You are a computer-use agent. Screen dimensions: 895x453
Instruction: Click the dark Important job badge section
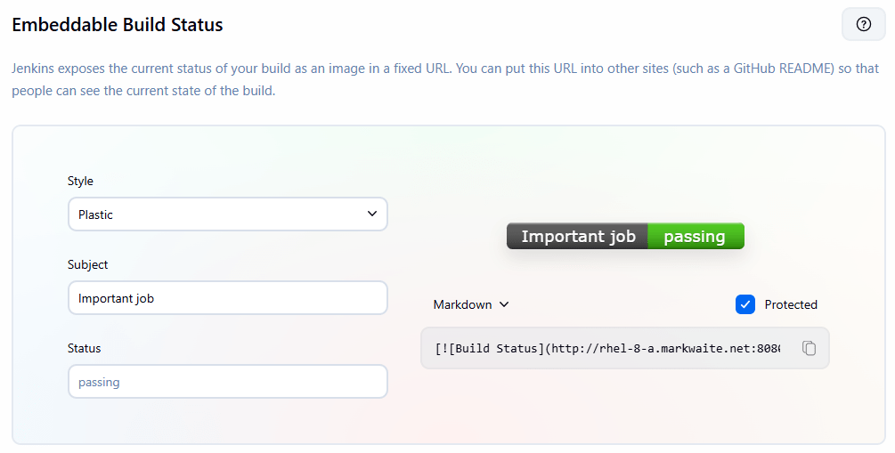[x=578, y=236]
